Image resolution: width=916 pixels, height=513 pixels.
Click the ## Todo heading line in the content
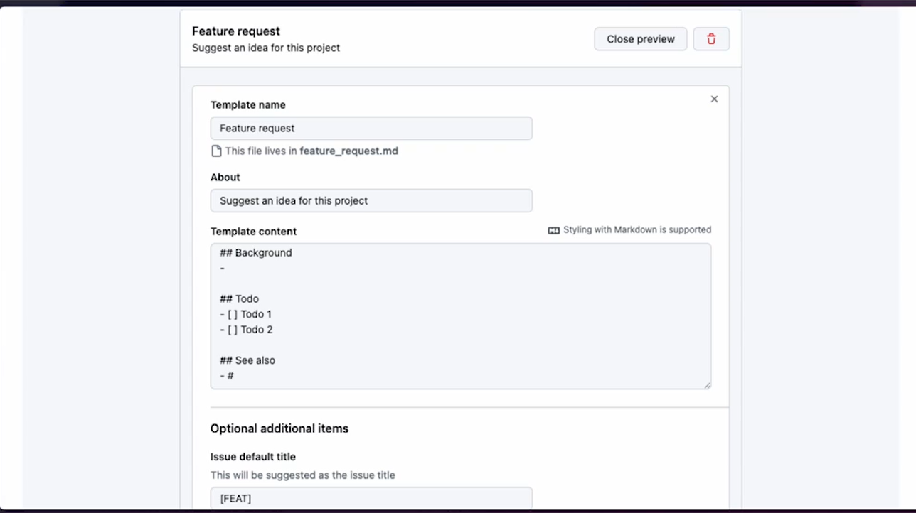(x=240, y=299)
